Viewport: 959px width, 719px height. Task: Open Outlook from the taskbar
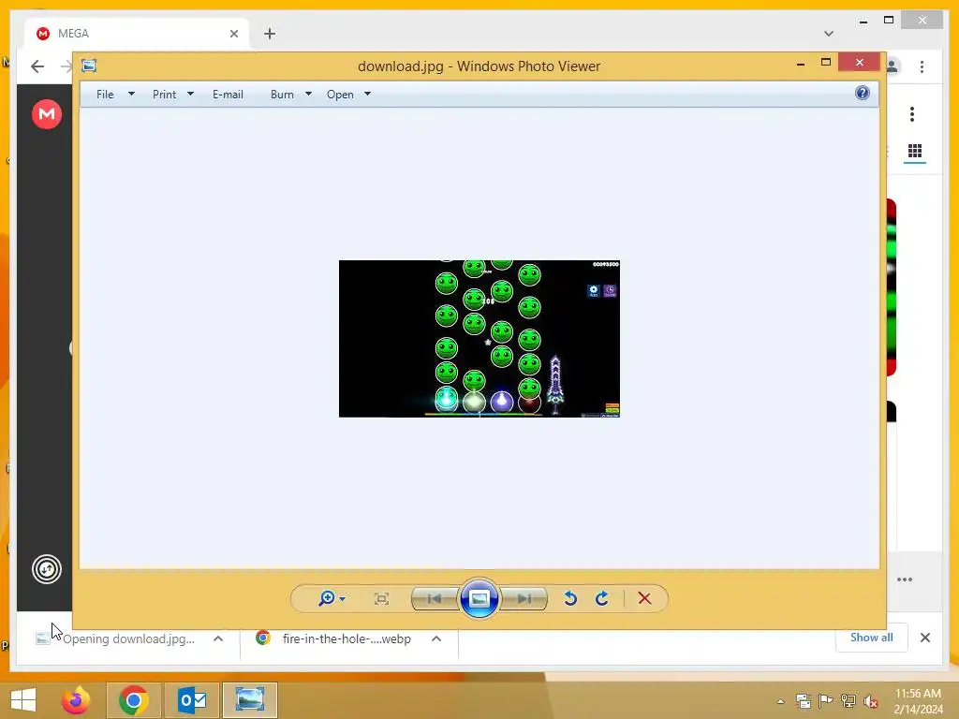point(192,700)
